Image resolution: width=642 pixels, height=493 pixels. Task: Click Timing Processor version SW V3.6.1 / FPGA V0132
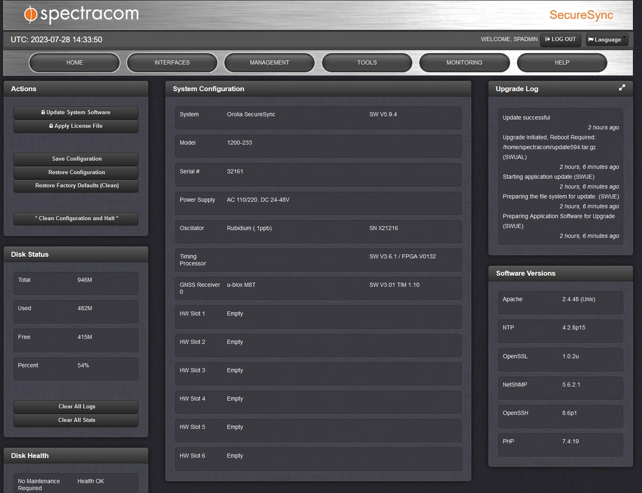point(403,256)
